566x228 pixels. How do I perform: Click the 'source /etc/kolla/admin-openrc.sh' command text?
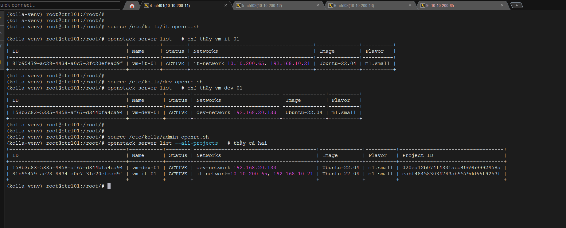click(x=158, y=137)
